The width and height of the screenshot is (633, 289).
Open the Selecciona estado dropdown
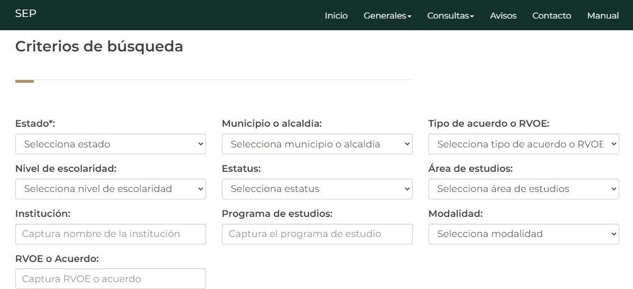coord(110,144)
